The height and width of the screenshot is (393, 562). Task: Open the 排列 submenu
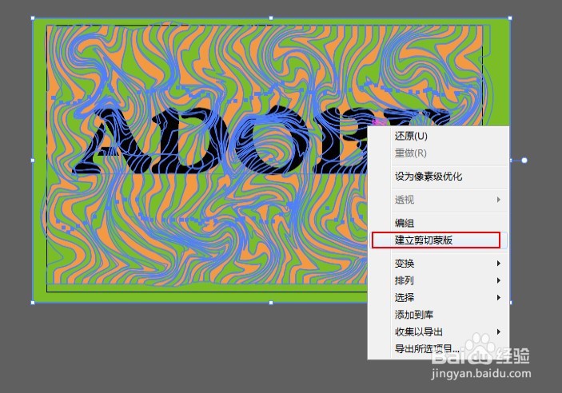click(x=438, y=280)
